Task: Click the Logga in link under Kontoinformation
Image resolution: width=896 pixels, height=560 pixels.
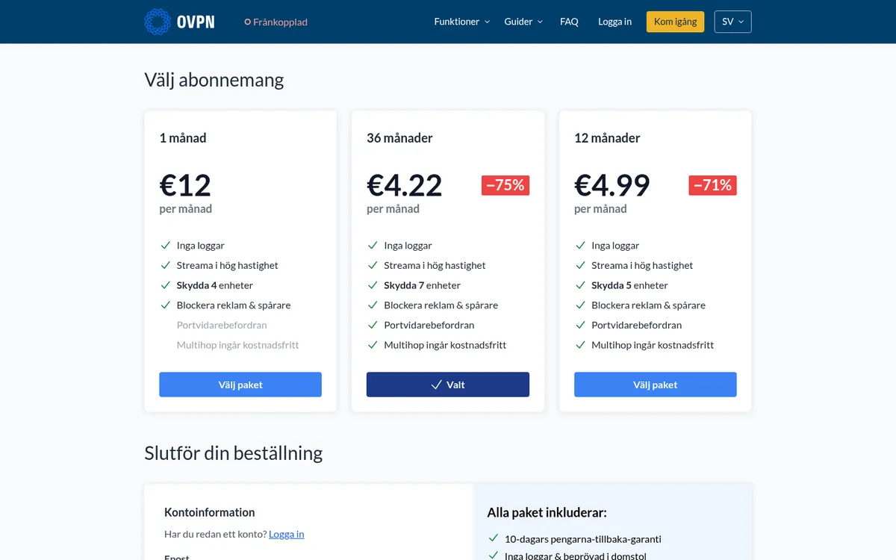Action: [x=286, y=534]
